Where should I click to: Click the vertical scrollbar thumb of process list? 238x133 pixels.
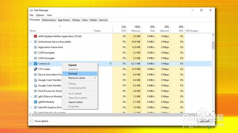pyautogui.click(x=213, y=45)
